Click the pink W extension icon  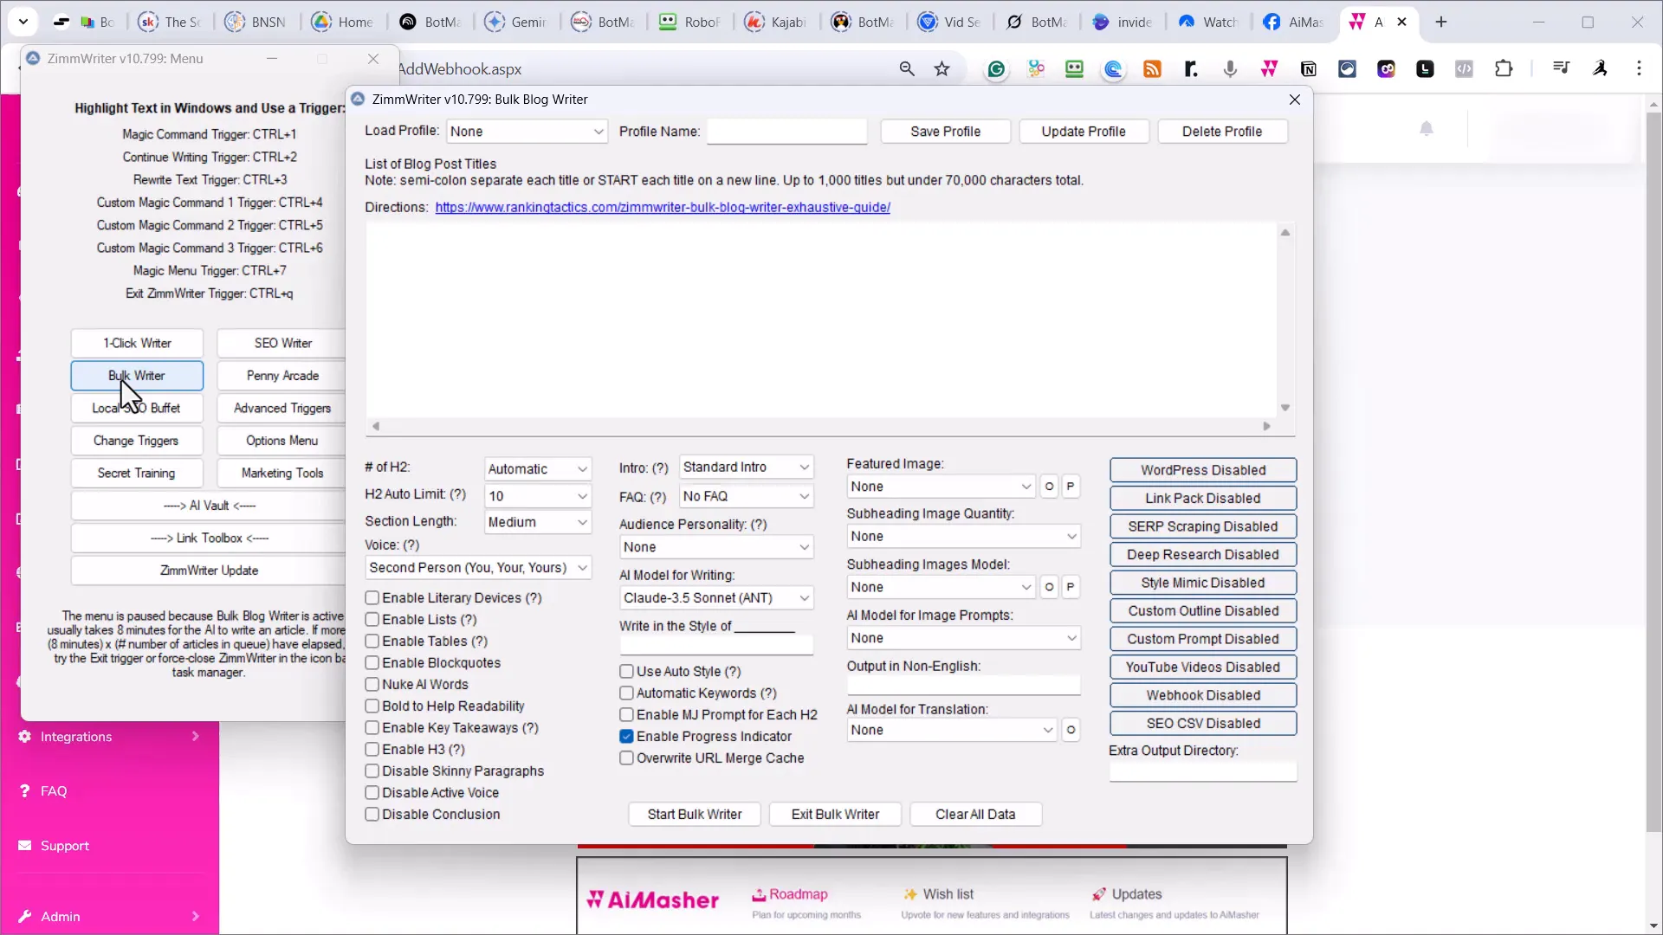[1269, 69]
